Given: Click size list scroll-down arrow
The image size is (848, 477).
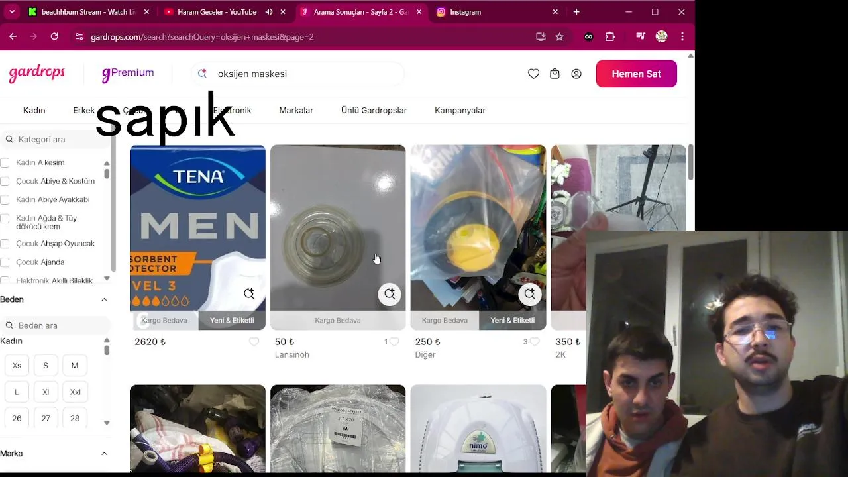Looking at the screenshot, I should click(107, 423).
